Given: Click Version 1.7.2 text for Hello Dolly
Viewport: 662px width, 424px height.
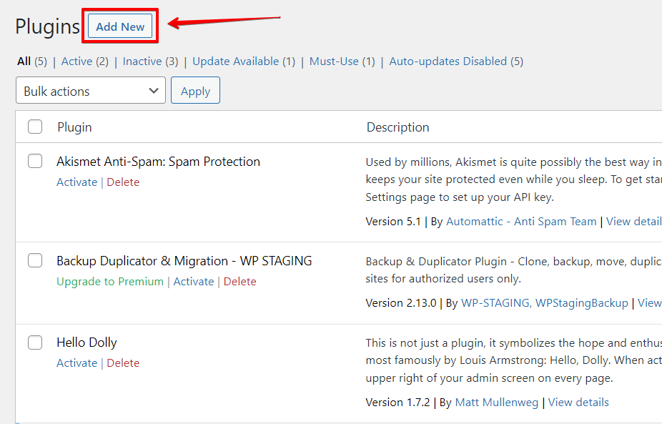Looking at the screenshot, I should (x=397, y=403).
